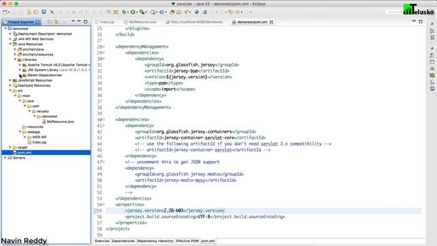437x246 pixels.
Task: Click the Quick Access search field
Action: tap(395, 12)
